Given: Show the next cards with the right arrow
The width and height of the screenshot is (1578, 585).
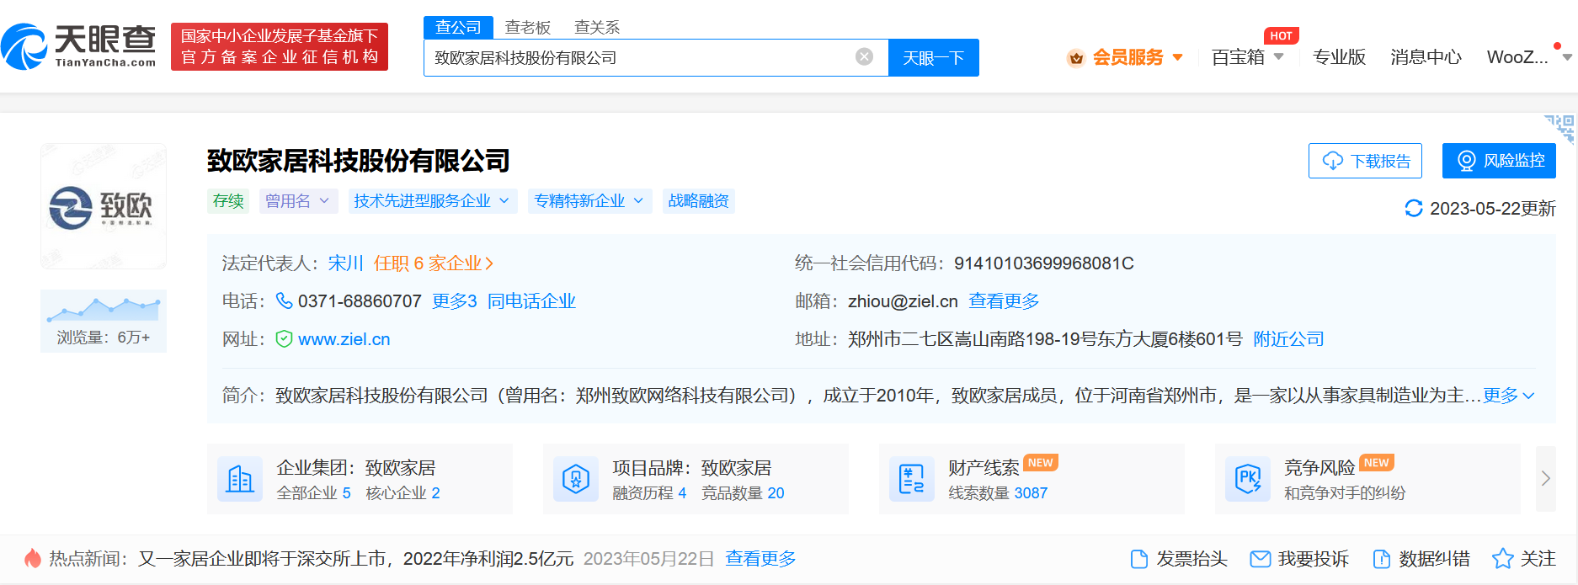Looking at the screenshot, I should coord(1545,478).
